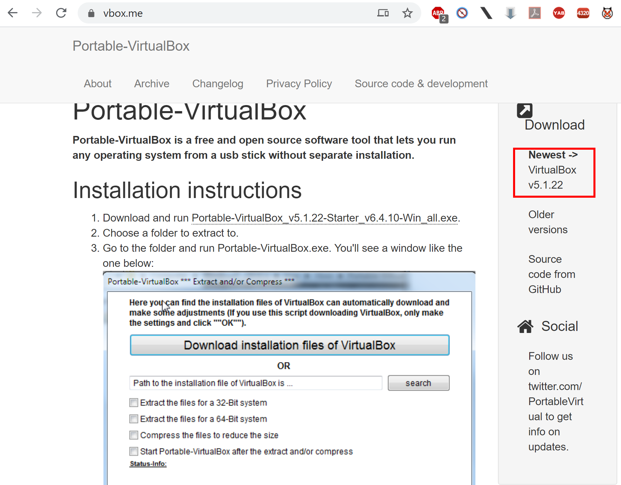This screenshot has height=485, width=621.
Task: Open the Changelog page
Action: (x=218, y=84)
